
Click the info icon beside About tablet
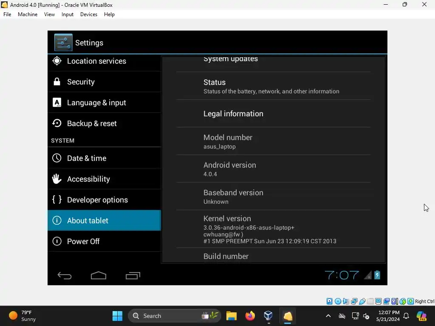(x=57, y=220)
